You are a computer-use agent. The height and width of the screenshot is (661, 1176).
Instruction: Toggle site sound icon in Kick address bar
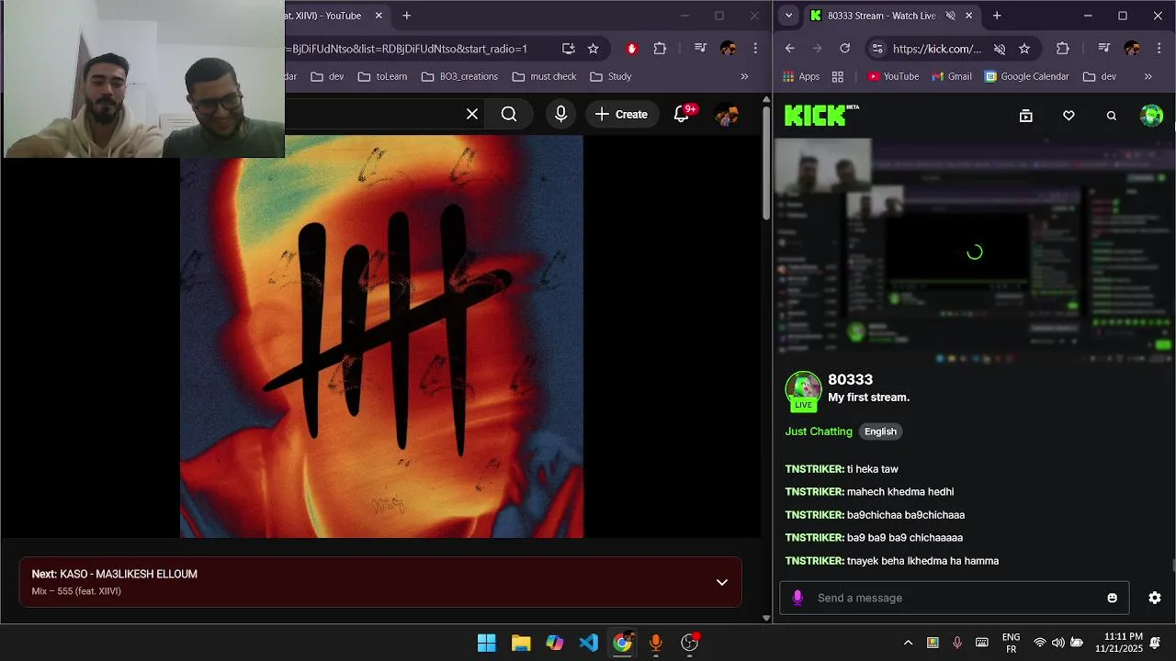[x=1000, y=49]
